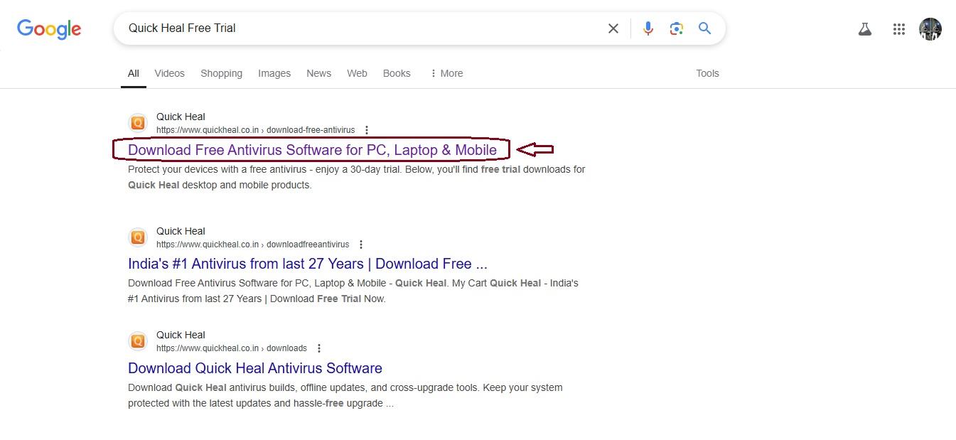Screen dimensions: 956x440
Task: Open the search Tools options
Action: 707,73
